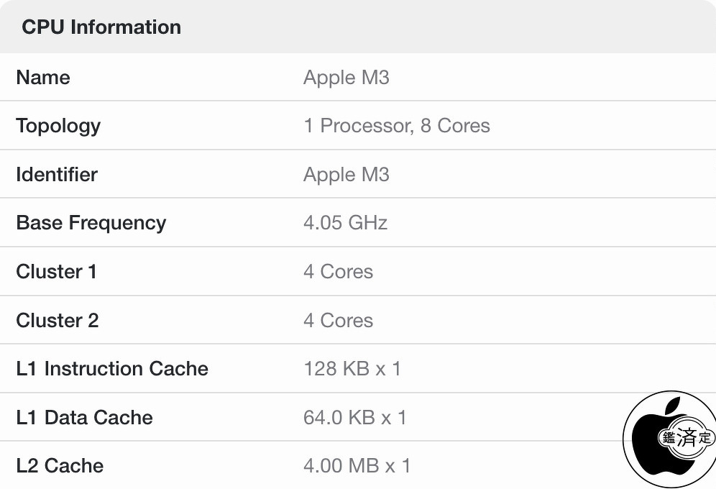This screenshot has width=716, height=489.
Task: Click the CPU Information header
Action: [101, 27]
